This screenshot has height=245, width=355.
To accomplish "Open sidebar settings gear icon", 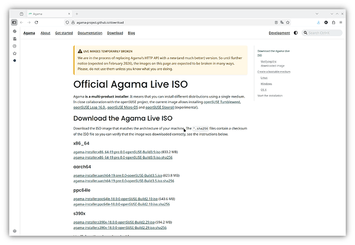I will pos(14,231).
